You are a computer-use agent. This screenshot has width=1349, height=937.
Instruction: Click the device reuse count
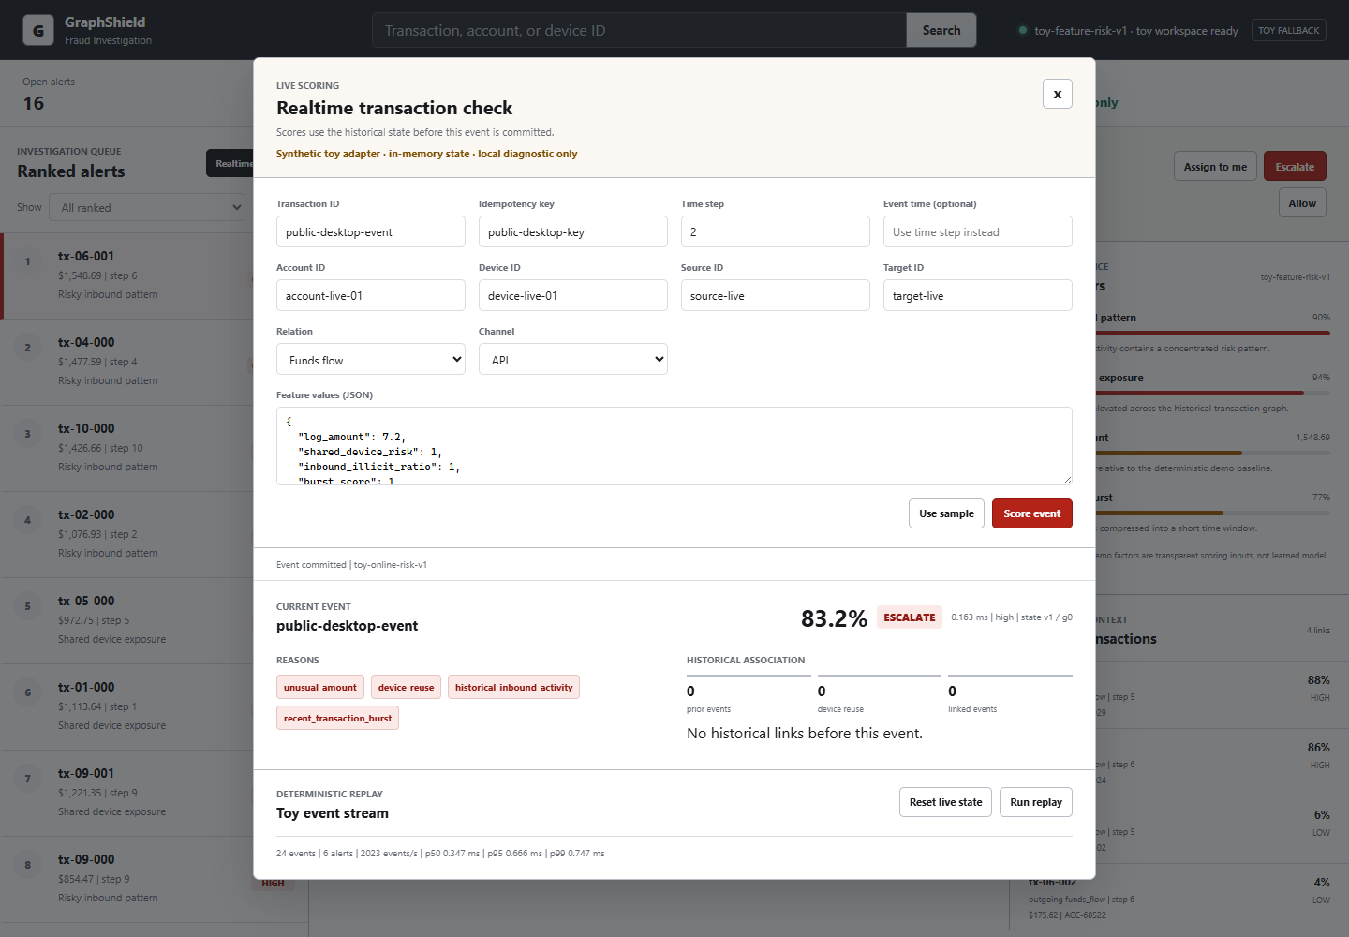click(822, 692)
